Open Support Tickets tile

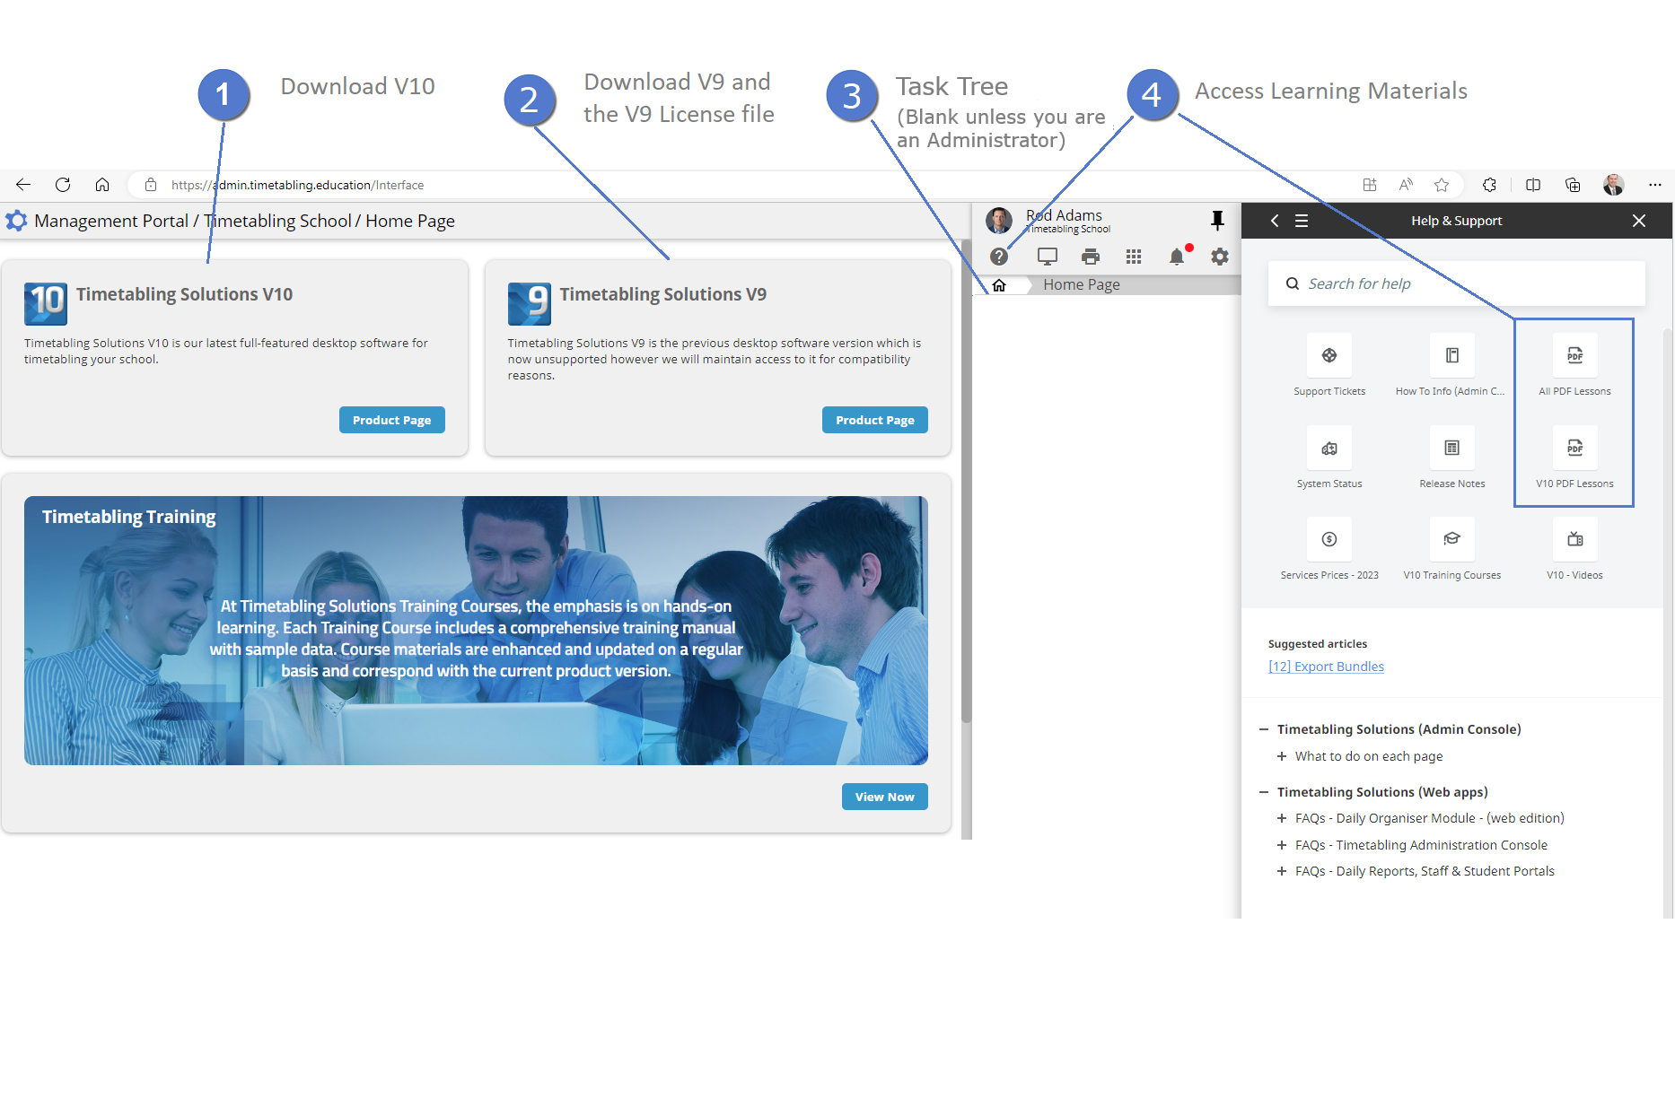tap(1329, 365)
